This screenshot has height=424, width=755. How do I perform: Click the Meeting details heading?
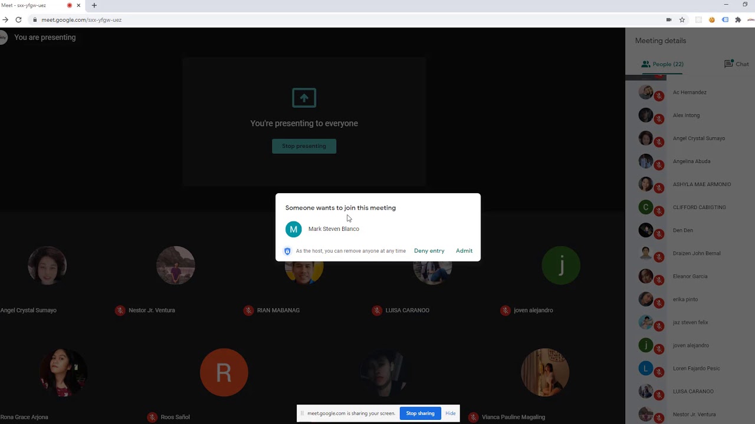(661, 41)
